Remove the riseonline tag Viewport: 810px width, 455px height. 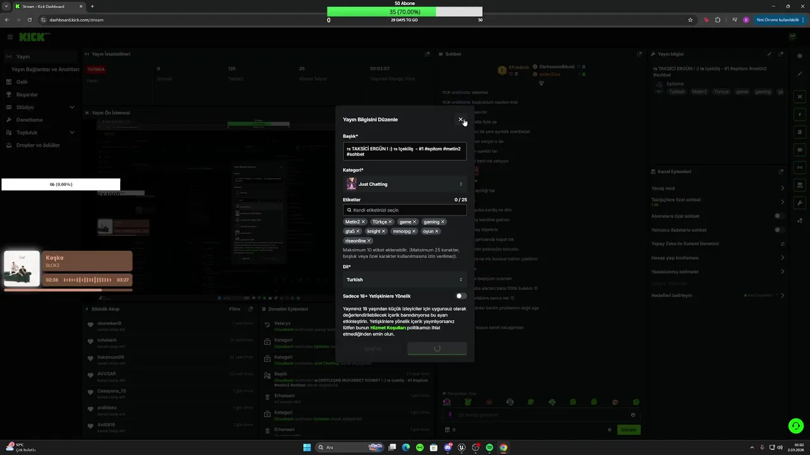pyautogui.click(x=369, y=241)
